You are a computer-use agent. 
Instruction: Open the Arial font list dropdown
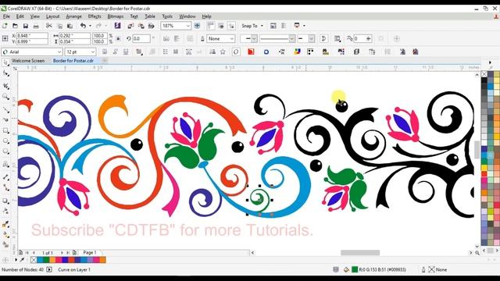click(x=59, y=52)
